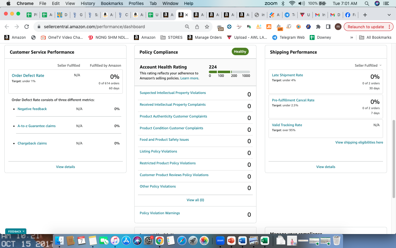Viewport: 396px width, 248px height.
Task: Launch Excel from the Dock
Action: (265, 240)
